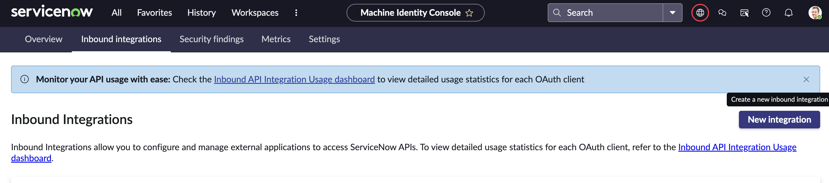Open the user profile avatar
This screenshot has height=183, width=829.
pyautogui.click(x=815, y=13)
